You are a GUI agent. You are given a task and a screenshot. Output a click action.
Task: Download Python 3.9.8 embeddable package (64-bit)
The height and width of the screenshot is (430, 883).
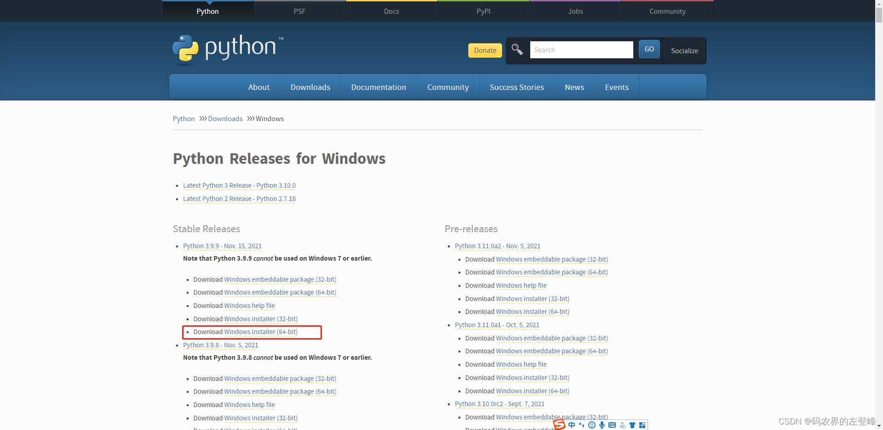tap(280, 391)
